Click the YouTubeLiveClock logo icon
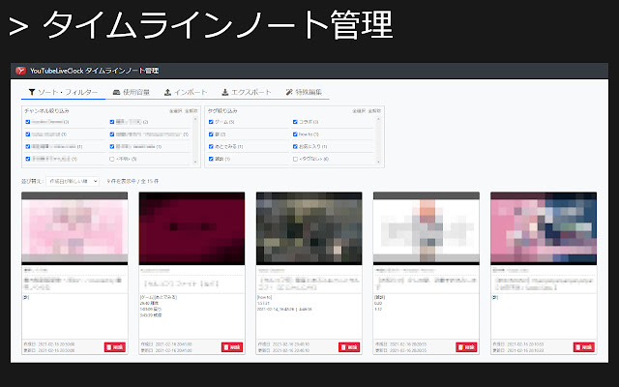 point(20,71)
